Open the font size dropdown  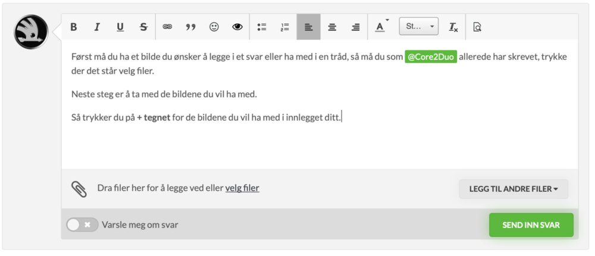pos(418,27)
